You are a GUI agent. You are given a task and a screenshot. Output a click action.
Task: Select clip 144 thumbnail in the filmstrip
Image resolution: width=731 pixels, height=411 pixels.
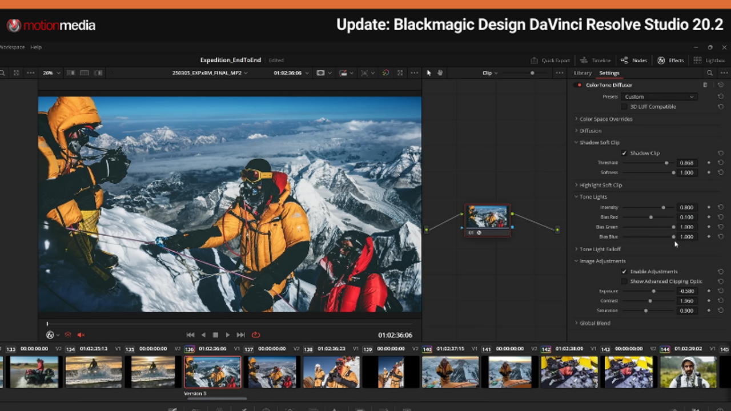tap(688, 371)
